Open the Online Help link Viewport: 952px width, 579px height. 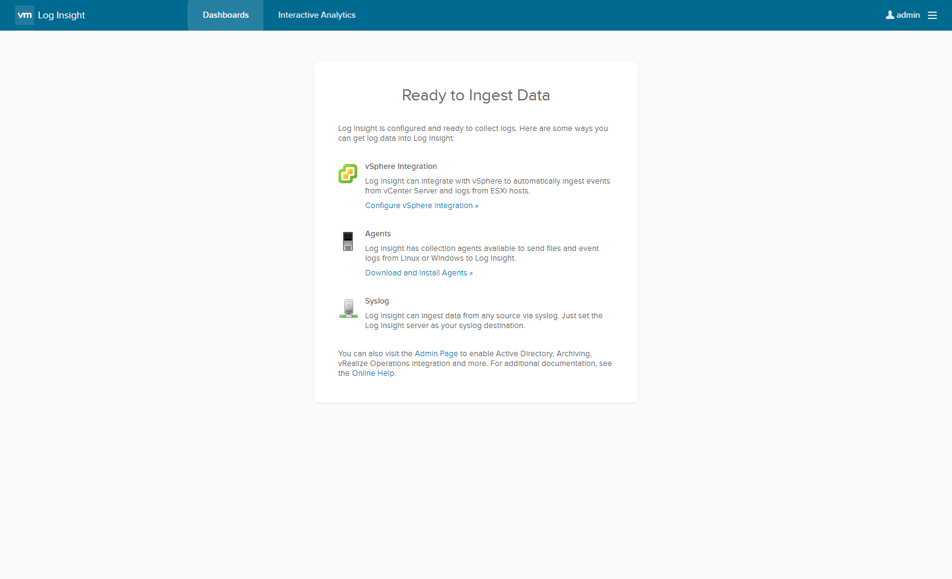pos(373,373)
